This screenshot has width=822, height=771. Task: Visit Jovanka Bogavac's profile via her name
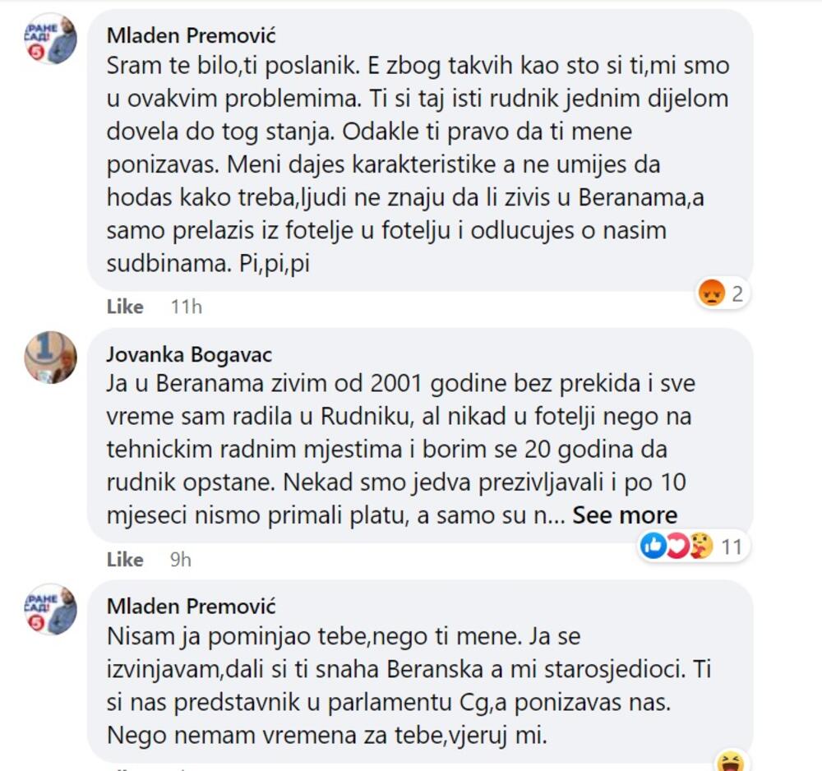189,354
